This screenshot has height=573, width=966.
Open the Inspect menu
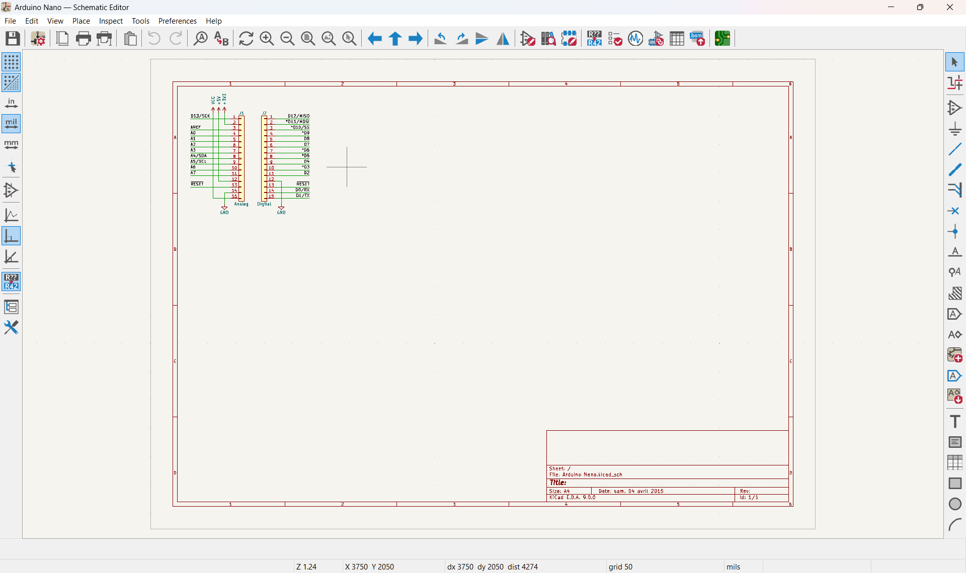(x=111, y=21)
